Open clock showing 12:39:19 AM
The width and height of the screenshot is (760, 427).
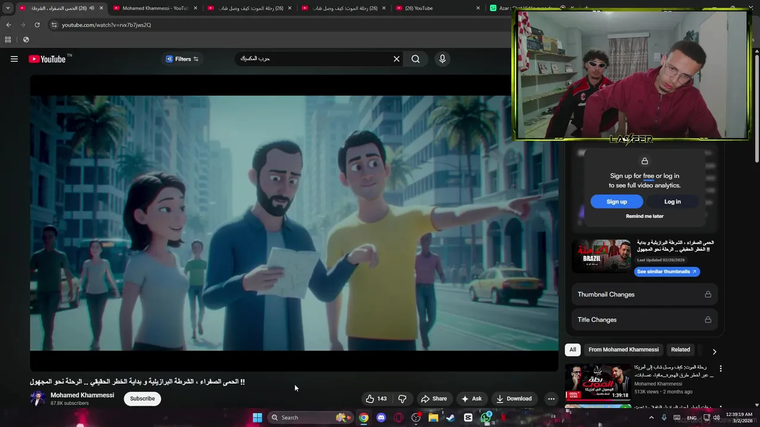click(738, 418)
